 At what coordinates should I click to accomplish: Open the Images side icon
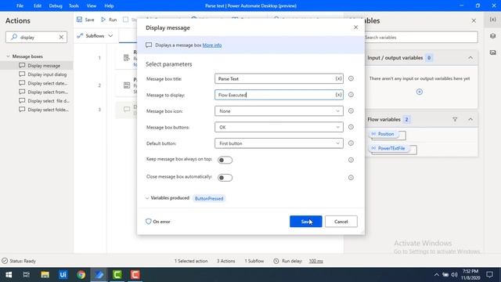coord(492,52)
